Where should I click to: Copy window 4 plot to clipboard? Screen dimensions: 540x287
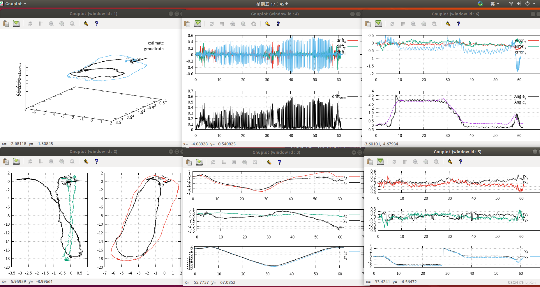[187, 24]
